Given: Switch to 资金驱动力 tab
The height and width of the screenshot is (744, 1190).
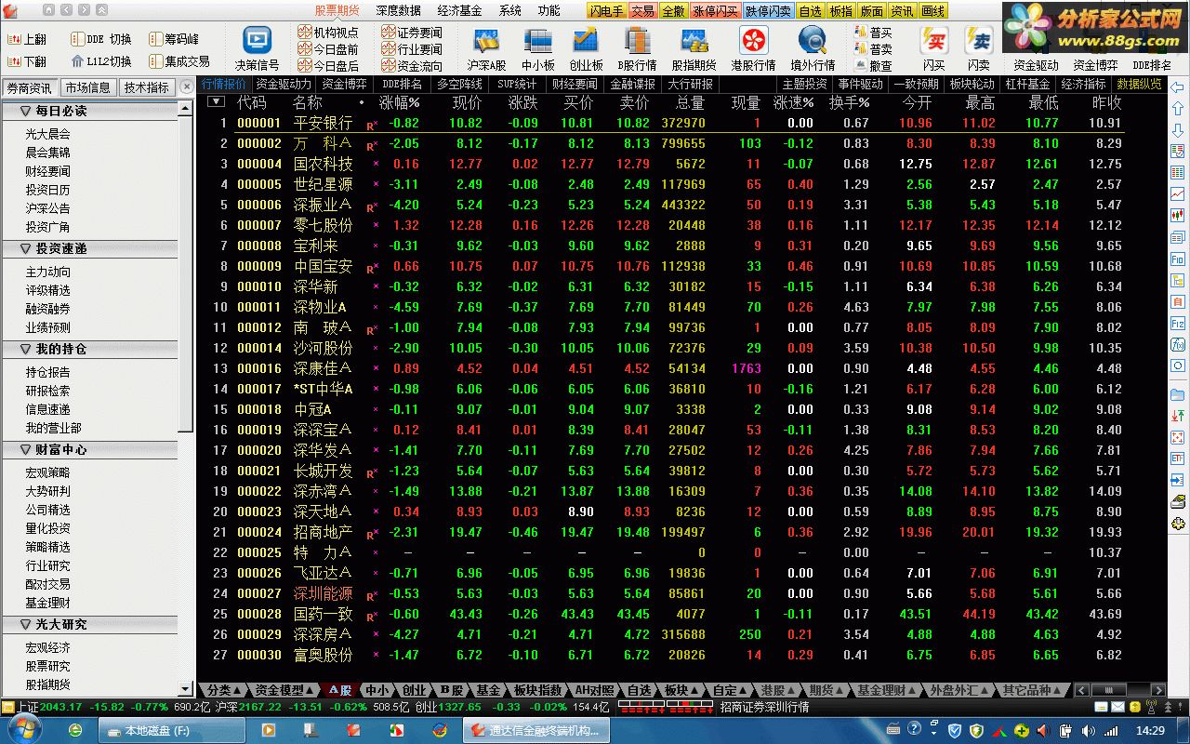Looking at the screenshot, I should (x=283, y=84).
